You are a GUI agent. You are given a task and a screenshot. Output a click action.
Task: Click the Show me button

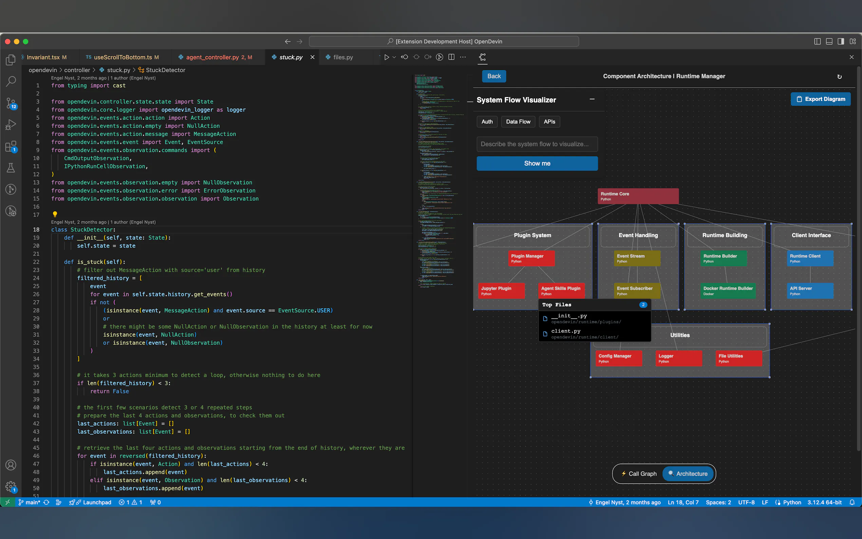tap(537, 163)
